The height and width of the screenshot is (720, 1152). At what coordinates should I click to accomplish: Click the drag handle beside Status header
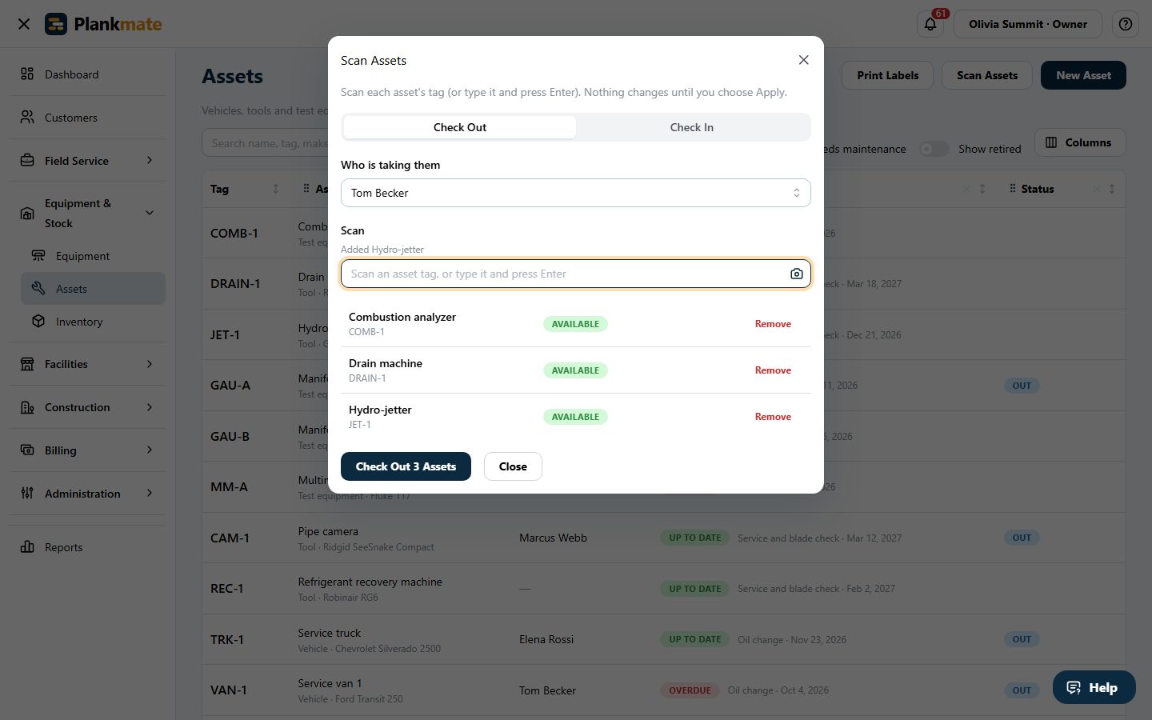tap(1012, 189)
